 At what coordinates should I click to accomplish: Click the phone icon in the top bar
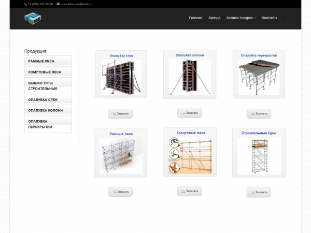25,4
